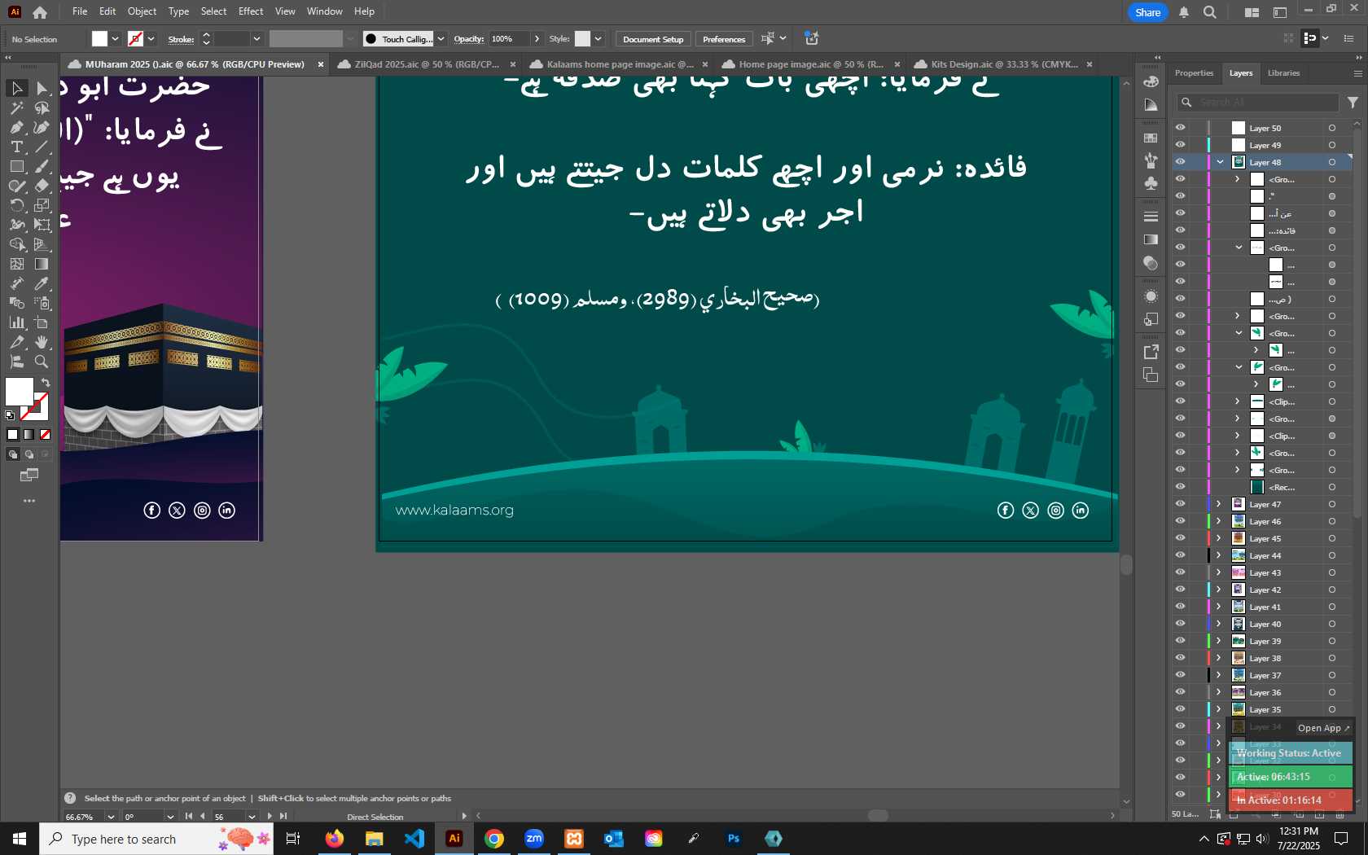Image resolution: width=1368 pixels, height=855 pixels.
Task: Select the Zoom tool
Action: click(42, 362)
